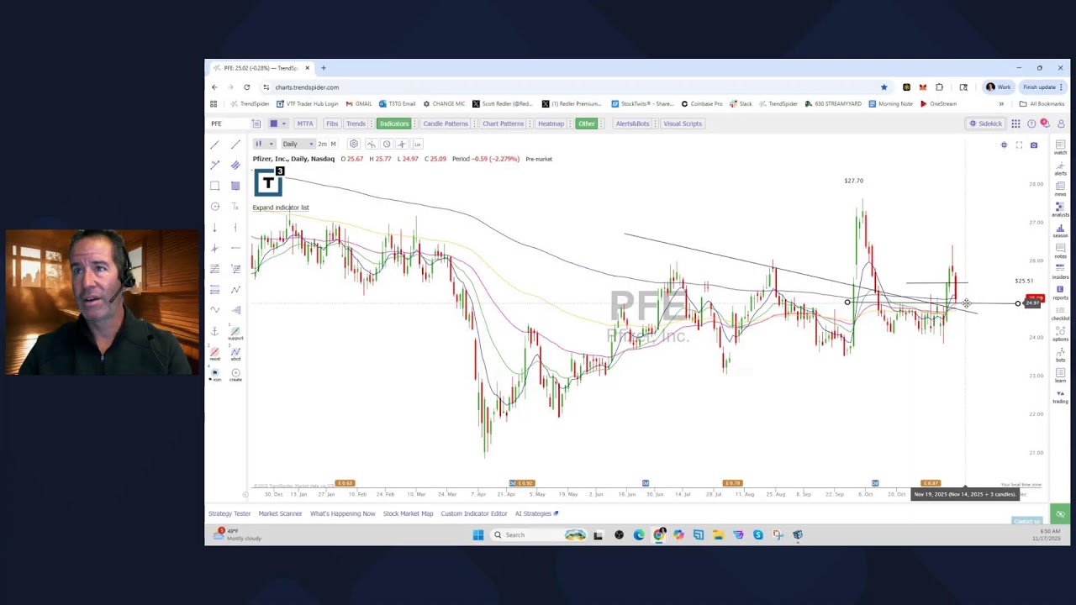The width and height of the screenshot is (1076, 605).
Task: Open the GMAIL bookmark
Action: [x=359, y=104]
